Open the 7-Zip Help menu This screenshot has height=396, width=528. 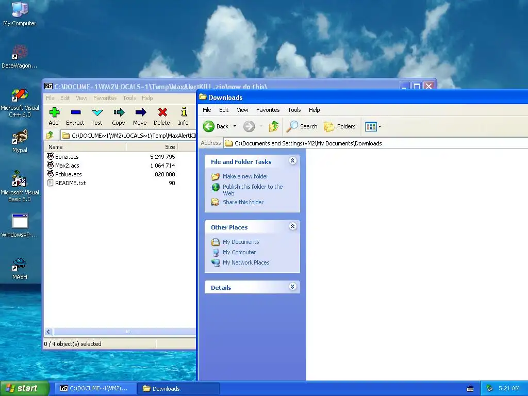point(147,98)
